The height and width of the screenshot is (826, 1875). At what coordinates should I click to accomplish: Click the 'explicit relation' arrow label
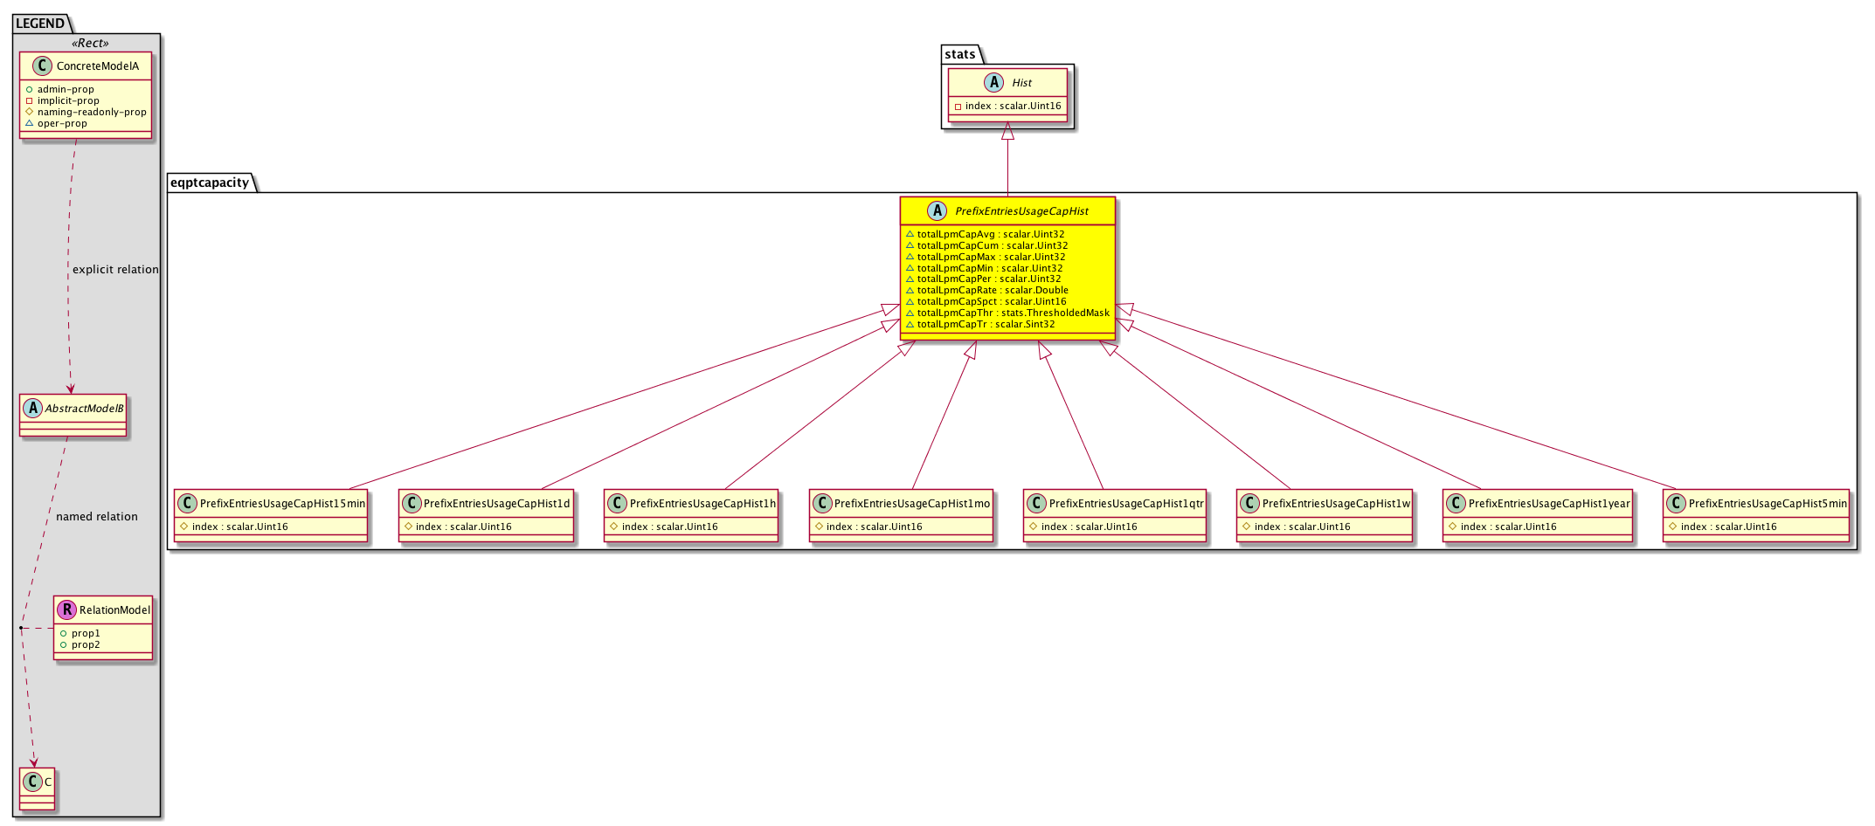coord(115,270)
